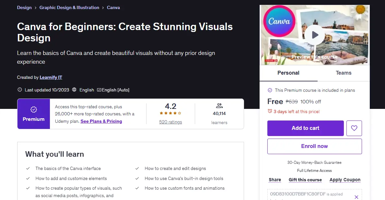Click '30-Day Money-Back Guarantee' text
Viewport: 385px width, 200px height.
pyautogui.click(x=315, y=163)
